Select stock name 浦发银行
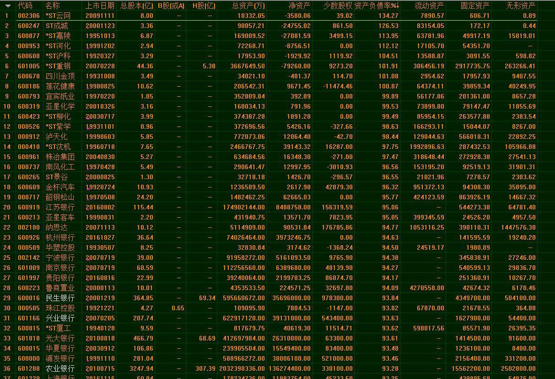Image resolution: width=555 pixels, height=379 pixels. (x=60, y=358)
